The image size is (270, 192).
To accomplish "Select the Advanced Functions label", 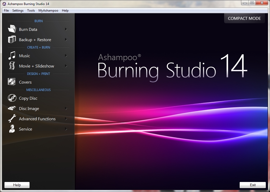I will click(37, 119).
